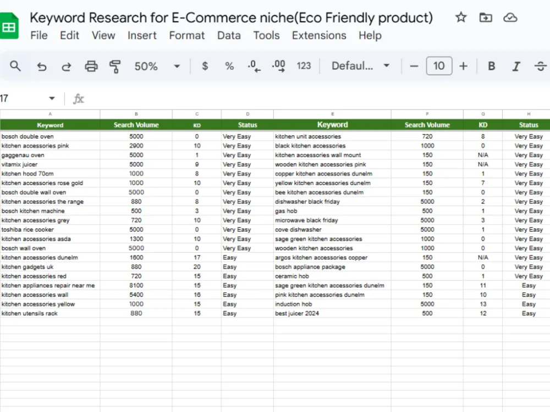Select the 'ceramic hob' cell
This screenshot has height=412, width=550.
333,276
